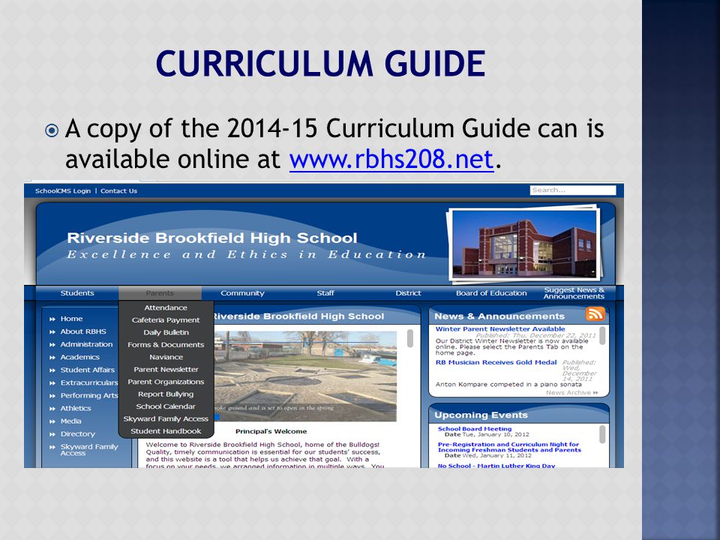Click the arrow icon beside Academics

point(52,358)
